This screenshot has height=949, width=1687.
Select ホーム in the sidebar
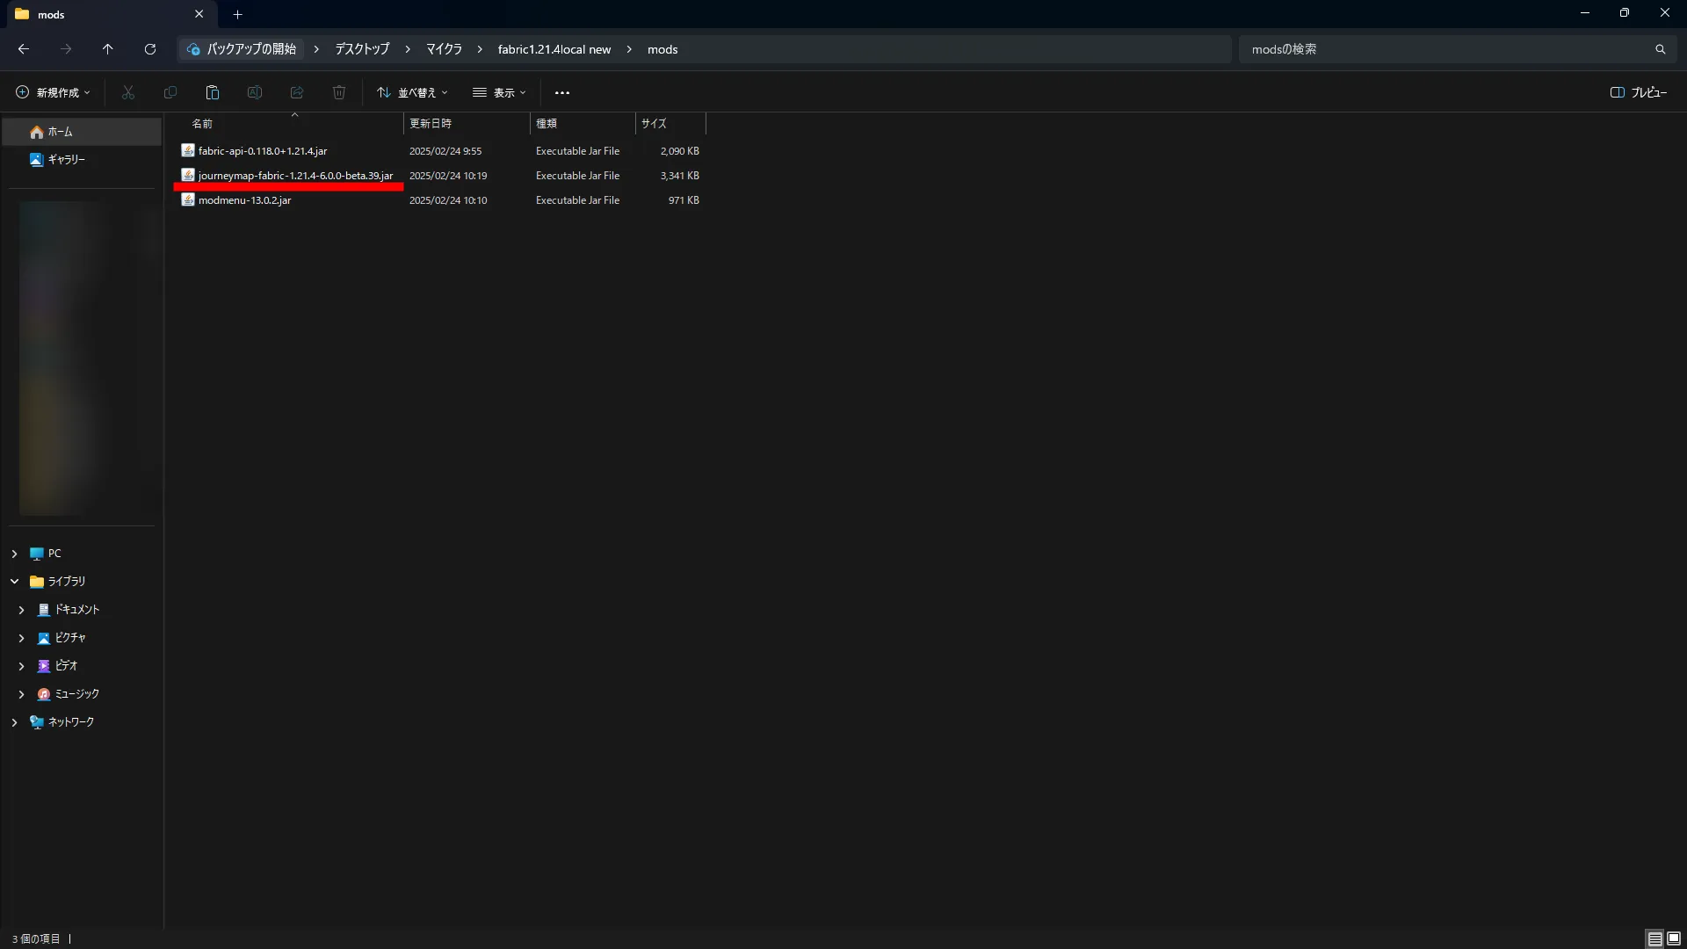pos(82,132)
